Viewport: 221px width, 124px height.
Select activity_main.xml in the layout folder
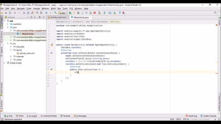[x=27, y=53]
